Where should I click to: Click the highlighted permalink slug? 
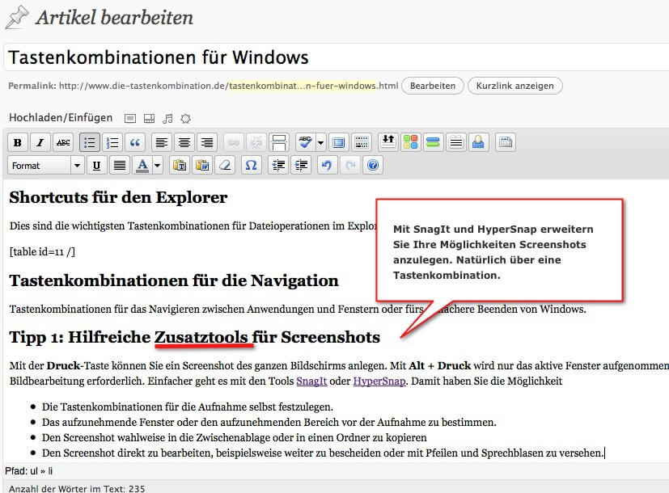303,86
